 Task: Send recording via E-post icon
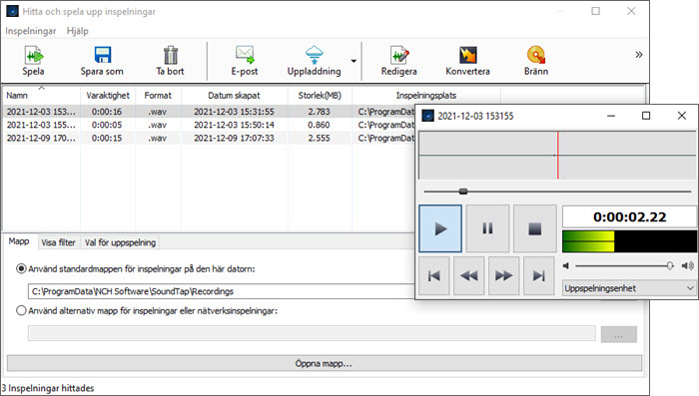[x=245, y=55]
